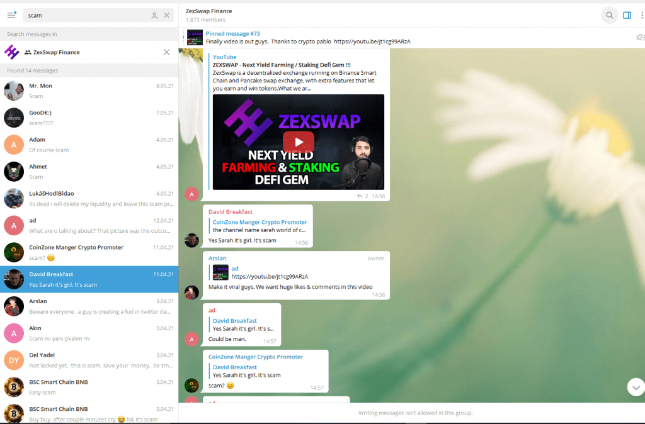
Task: Click Arslan sender name in chat
Action: [217, 258]
